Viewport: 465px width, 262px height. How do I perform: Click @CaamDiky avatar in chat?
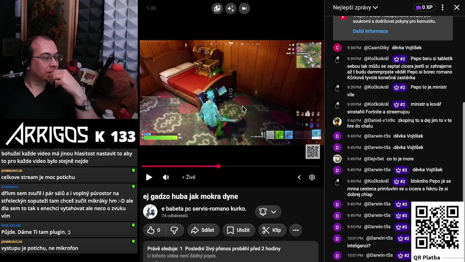[x=337, y=48]
